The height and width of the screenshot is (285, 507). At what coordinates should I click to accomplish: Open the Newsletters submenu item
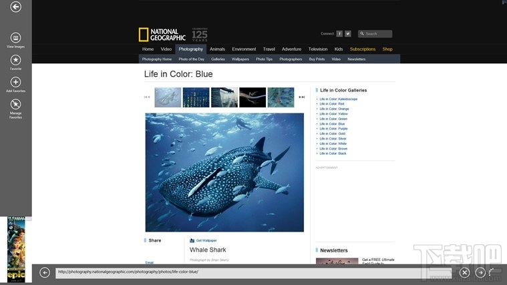pyautogui.click(x=356, y=59)
